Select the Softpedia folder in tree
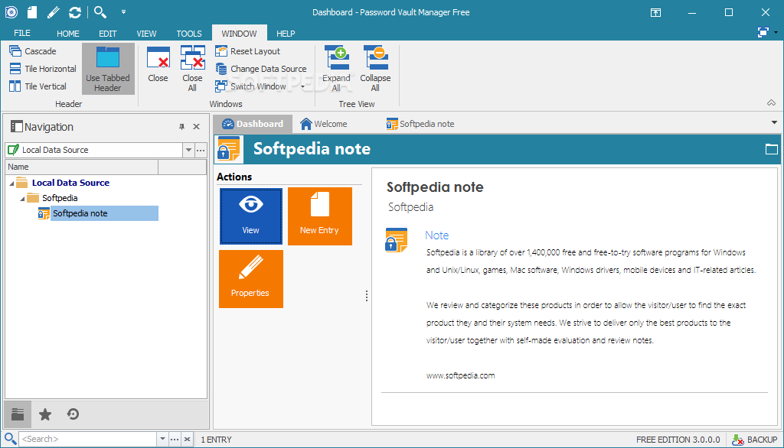 click(60, 198)
